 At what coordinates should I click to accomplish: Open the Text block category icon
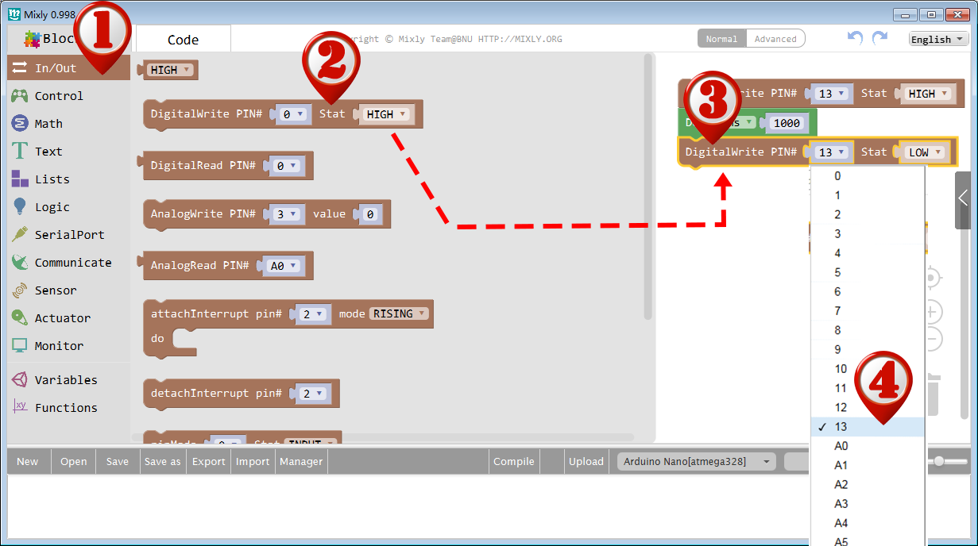click(20, 152)
